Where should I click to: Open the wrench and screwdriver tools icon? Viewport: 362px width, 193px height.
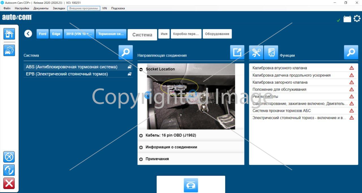[256, 53]
